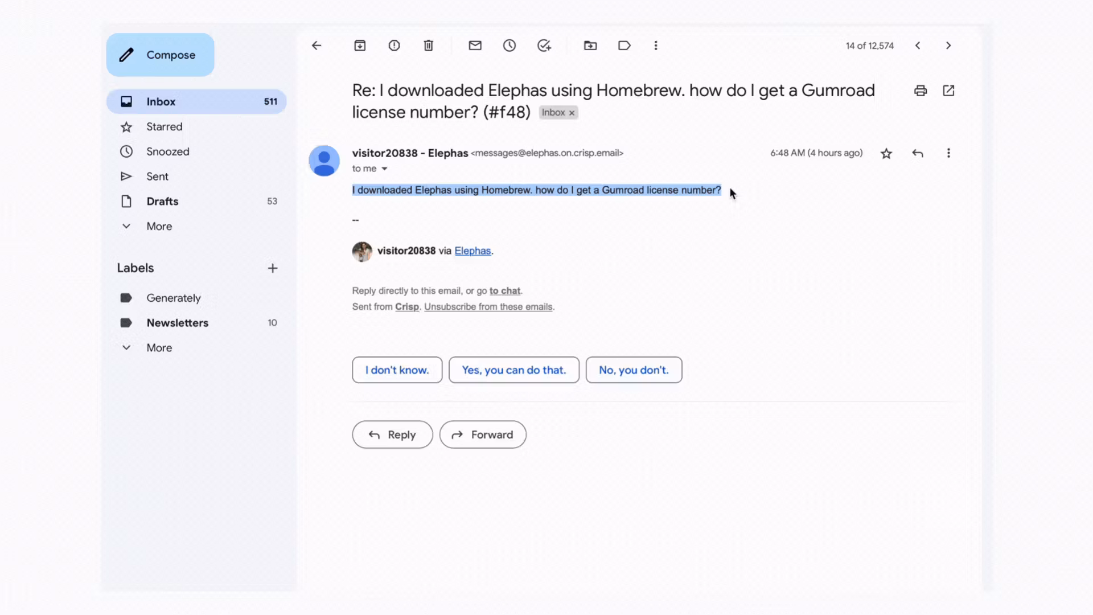
Task: Open toolbar More options menu
Action: click(x=656, y=46)
